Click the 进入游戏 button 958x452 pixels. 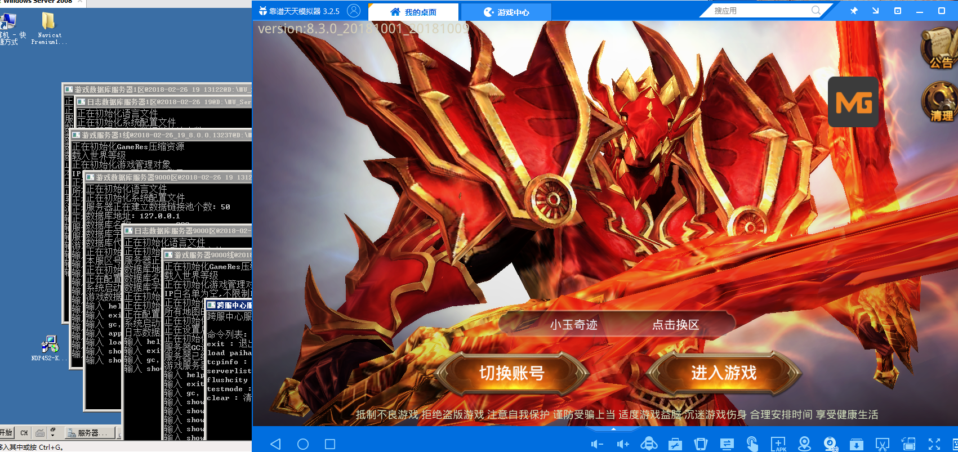pos(724,373)
